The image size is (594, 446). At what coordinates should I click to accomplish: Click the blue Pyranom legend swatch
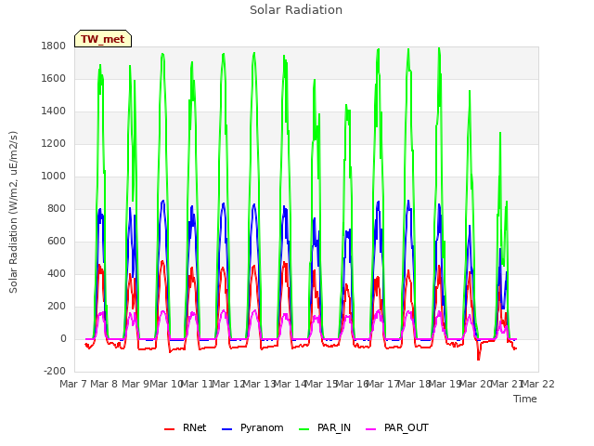tap(226, 429)
